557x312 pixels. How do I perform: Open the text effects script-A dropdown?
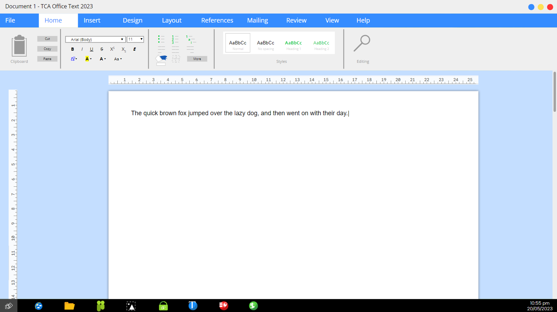pos(74,59)
